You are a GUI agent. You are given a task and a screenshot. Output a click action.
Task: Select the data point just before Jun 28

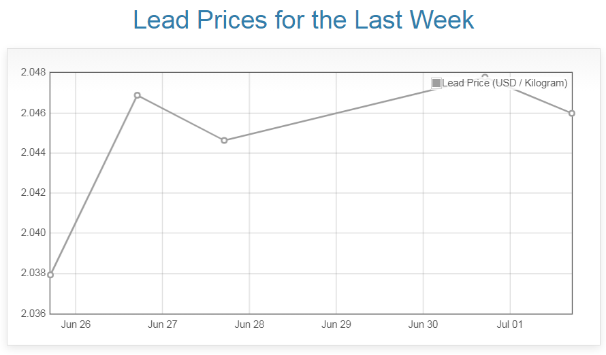pos(224,140)
